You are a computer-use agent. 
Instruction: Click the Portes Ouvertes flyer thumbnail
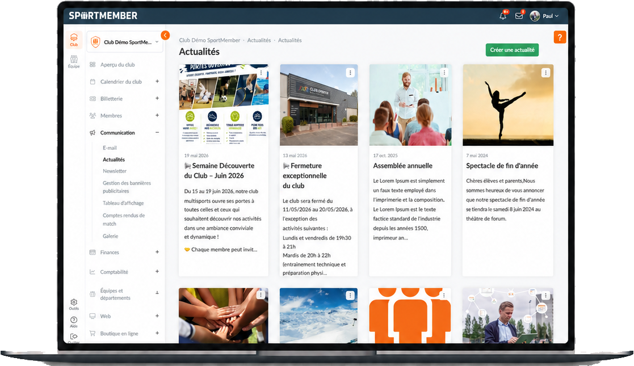tap(224, 105)
